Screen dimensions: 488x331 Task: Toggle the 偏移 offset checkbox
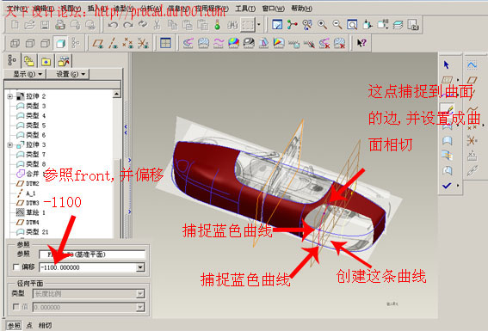tap(15, 267)
